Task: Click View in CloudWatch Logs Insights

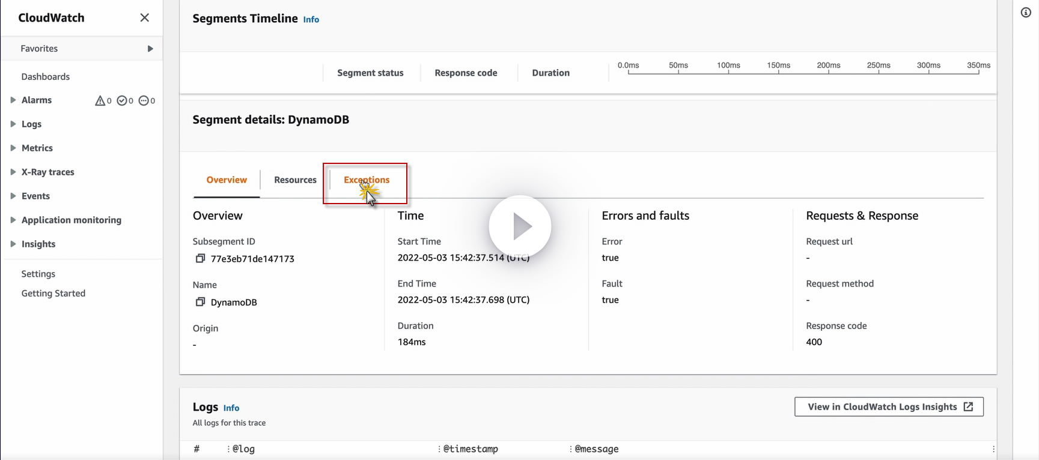Action: 889,407
